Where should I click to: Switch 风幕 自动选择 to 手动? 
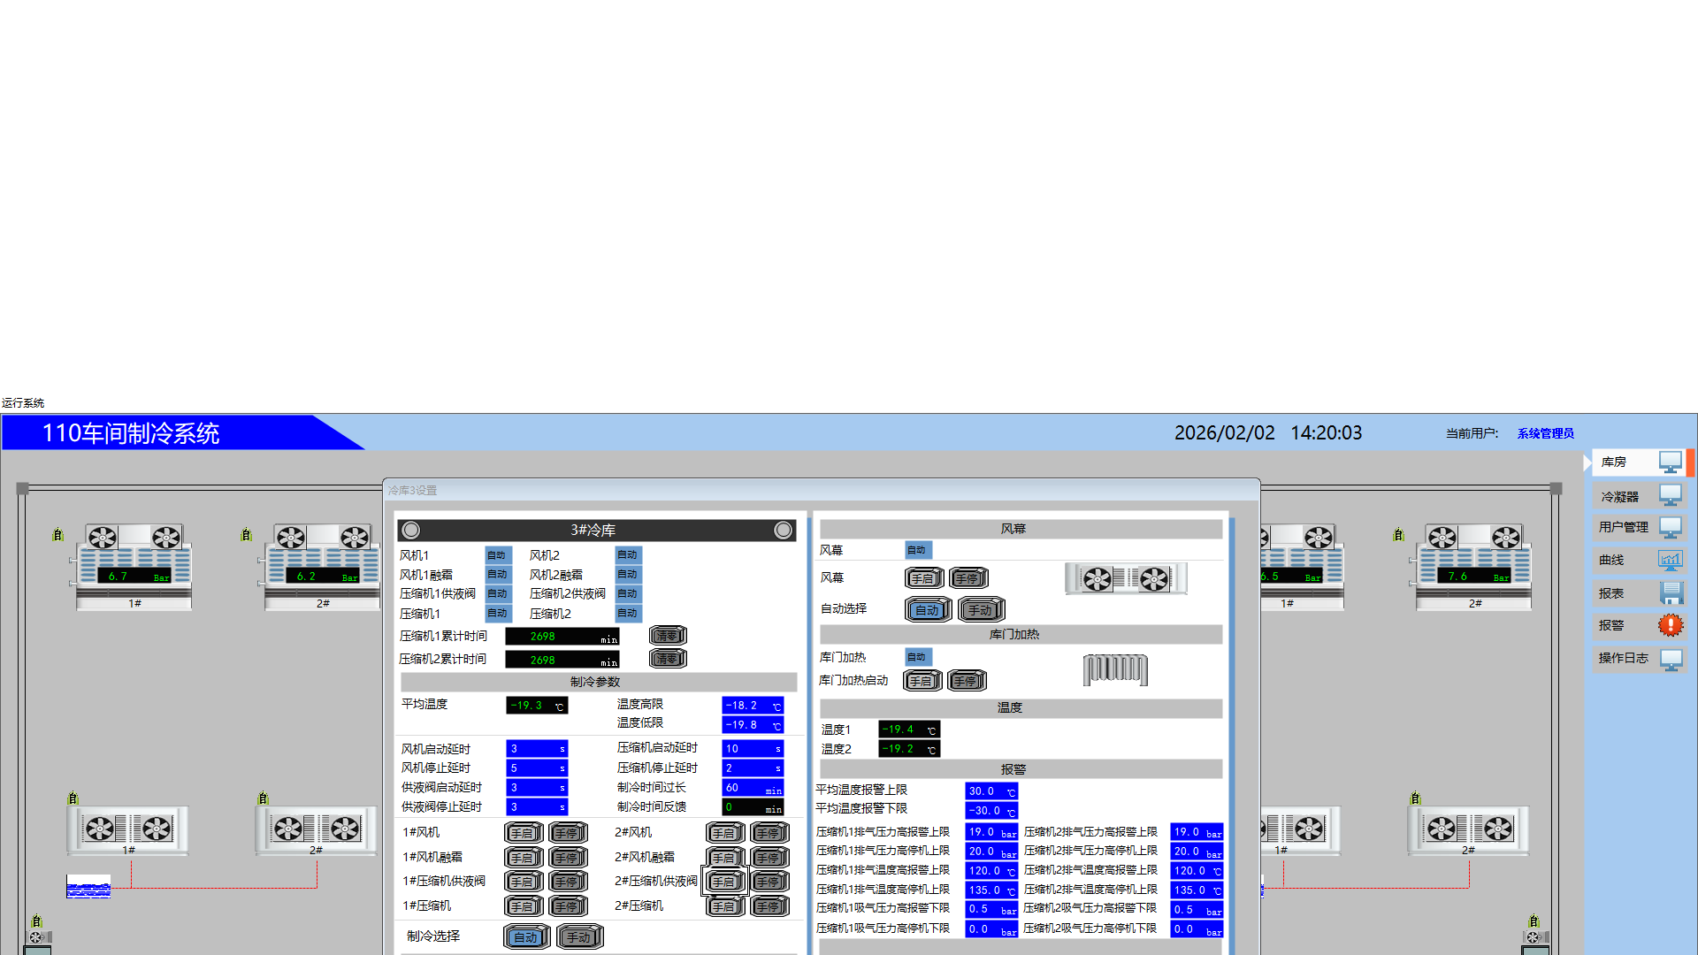coord(981,609)
